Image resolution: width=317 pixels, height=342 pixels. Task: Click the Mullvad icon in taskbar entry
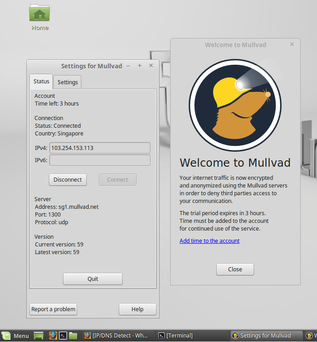coord(235,336)
